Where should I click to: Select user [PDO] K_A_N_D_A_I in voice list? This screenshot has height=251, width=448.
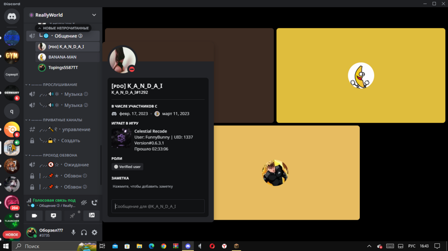coord(68,47)
